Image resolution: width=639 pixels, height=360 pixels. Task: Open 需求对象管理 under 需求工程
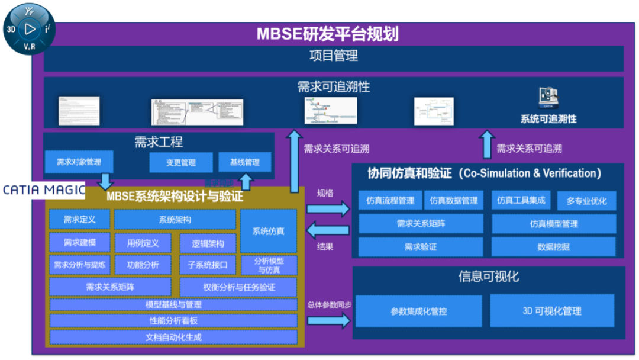(78, 161)
